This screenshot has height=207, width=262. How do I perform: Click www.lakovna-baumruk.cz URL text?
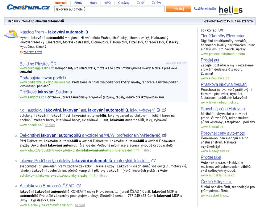coord(219,102)
